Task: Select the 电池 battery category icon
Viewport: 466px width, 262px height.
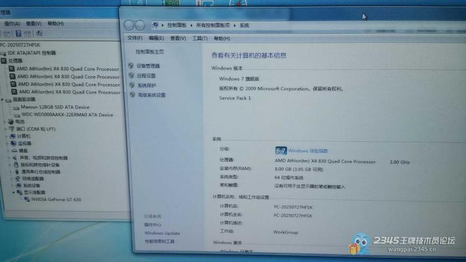Action: pyautogui.click(x=11, y=121)
